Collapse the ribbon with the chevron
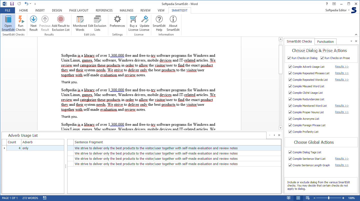This screenshot has height=201, width=360. pos(356,34)
